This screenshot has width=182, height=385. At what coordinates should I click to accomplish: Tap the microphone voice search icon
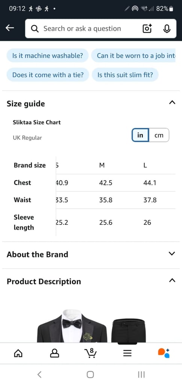point(167,29)
